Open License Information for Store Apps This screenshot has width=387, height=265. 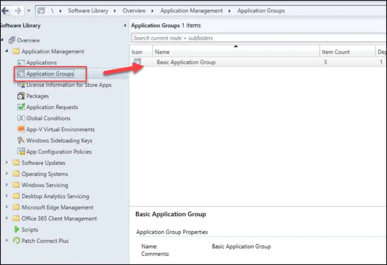[69, 85]
